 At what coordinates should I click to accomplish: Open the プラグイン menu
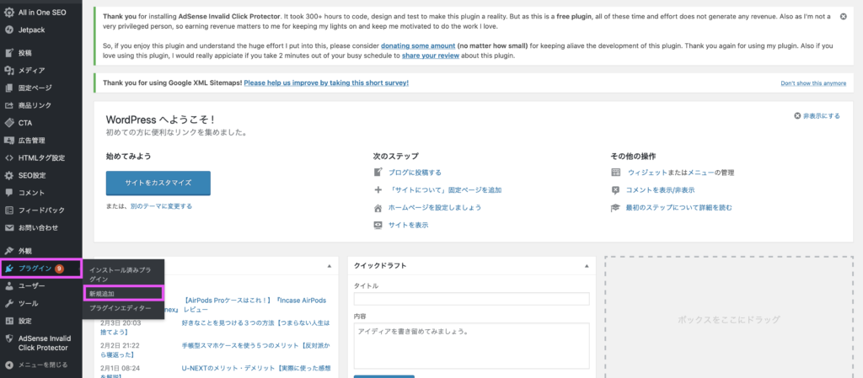41,269
